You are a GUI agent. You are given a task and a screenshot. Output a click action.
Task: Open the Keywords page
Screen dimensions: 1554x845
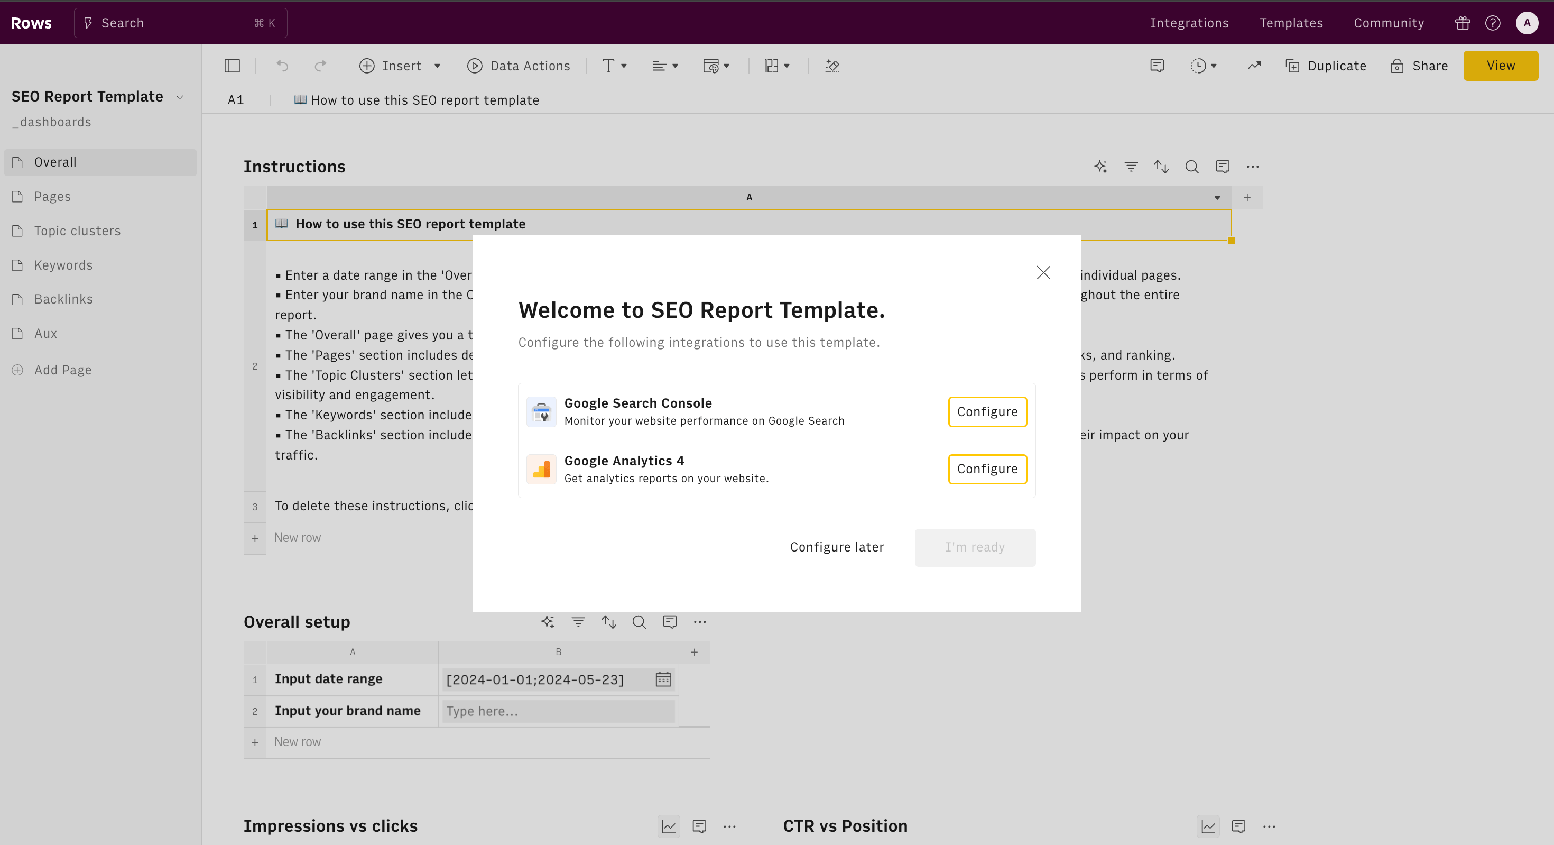tap(100, 265)
